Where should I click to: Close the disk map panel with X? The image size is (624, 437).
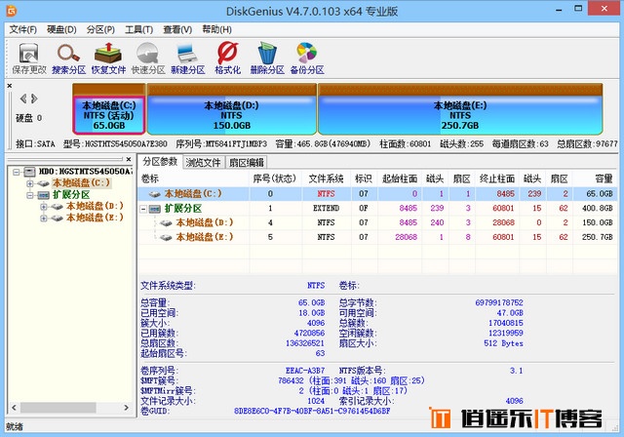10,86
